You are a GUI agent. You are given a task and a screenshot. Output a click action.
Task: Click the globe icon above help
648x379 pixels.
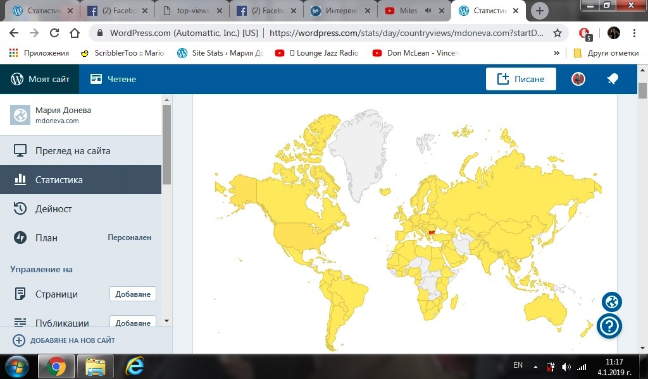[611, 302]
